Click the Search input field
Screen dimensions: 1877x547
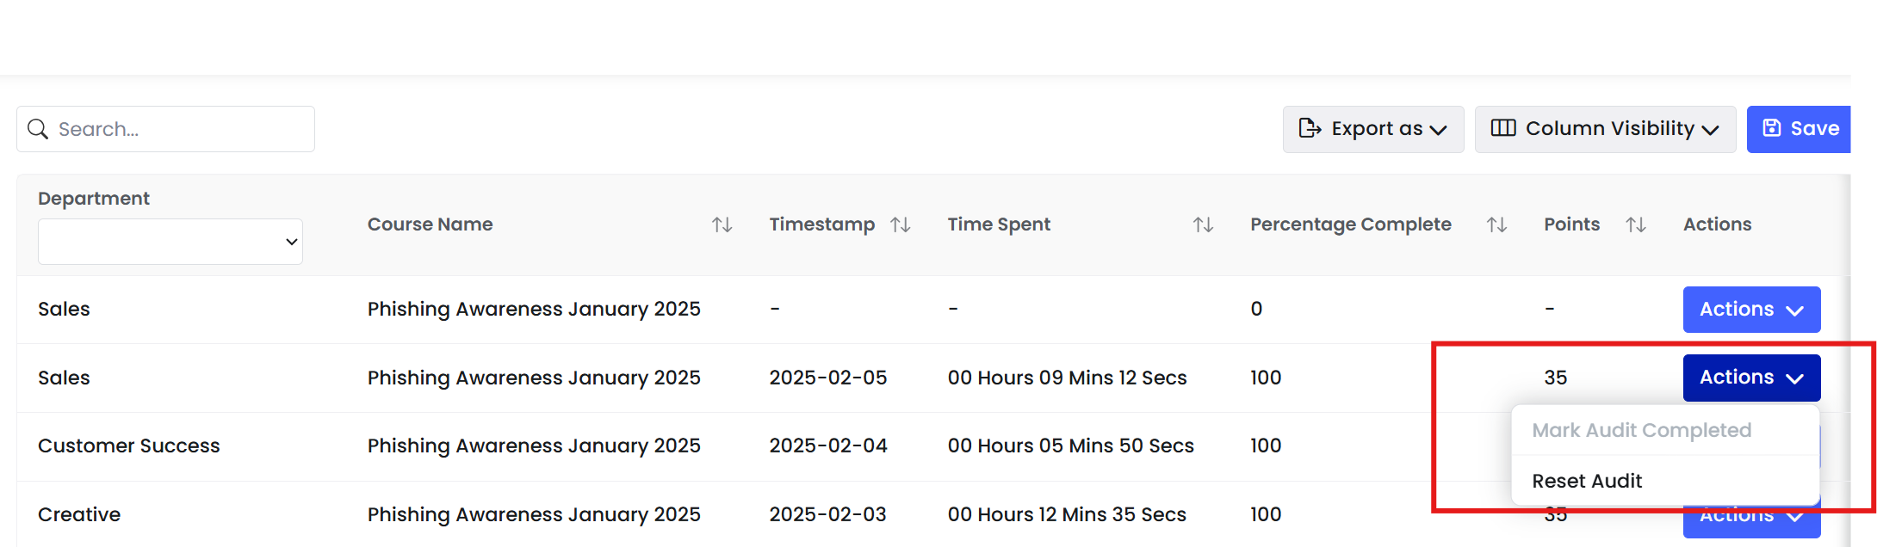click(x=165, y=129)
